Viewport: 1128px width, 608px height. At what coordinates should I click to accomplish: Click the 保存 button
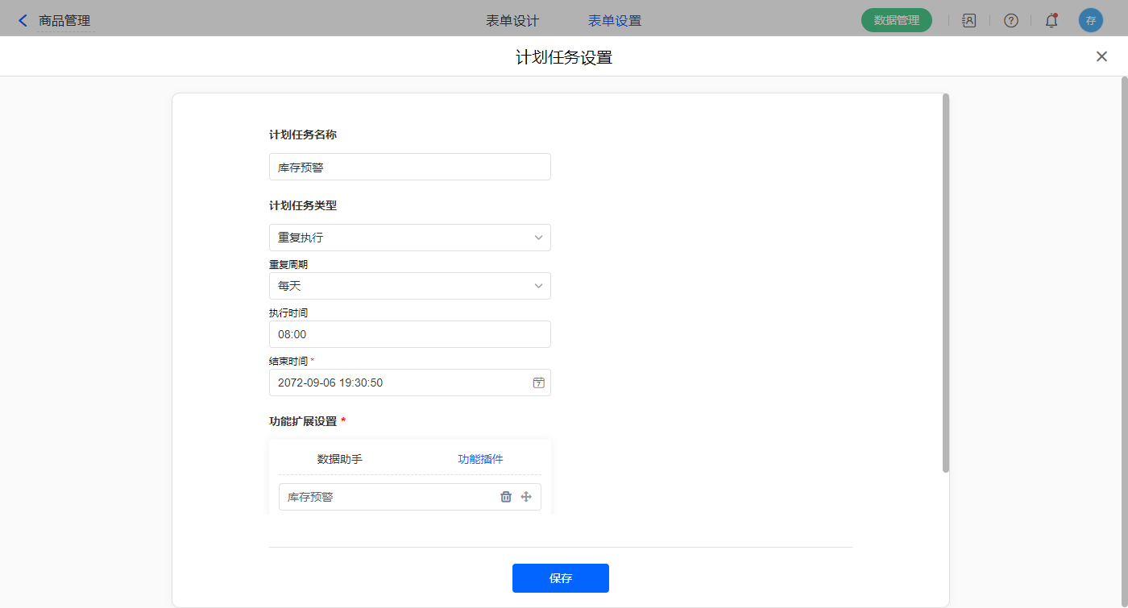point(561,578)
